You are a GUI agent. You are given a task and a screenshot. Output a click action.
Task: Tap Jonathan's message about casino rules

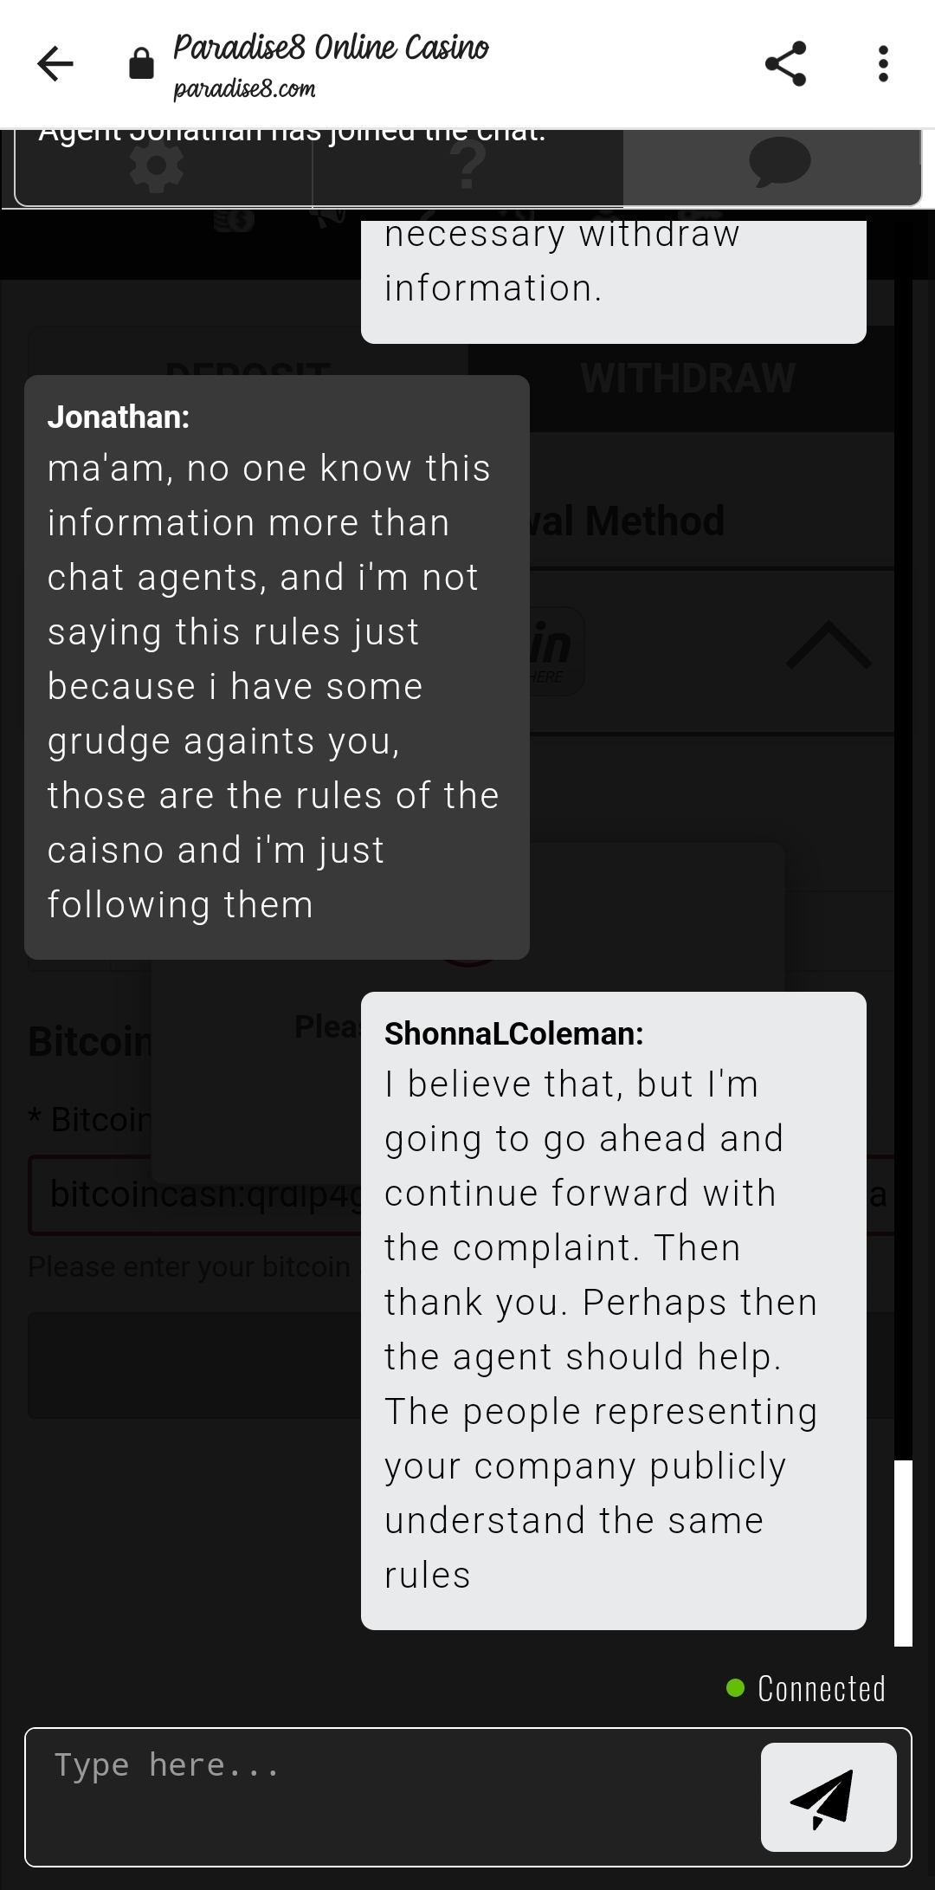tap(276, 667)
